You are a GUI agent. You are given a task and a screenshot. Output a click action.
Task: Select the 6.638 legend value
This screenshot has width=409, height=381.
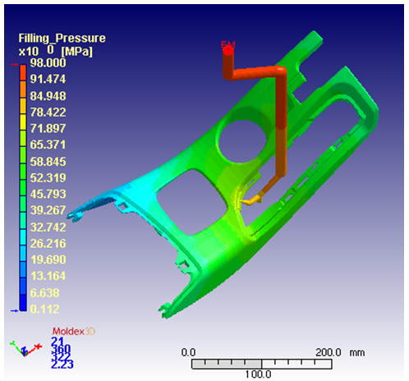[44, 293]
